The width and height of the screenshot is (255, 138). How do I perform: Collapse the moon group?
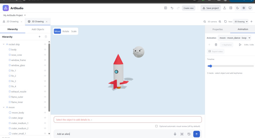(x=3, y=107)
